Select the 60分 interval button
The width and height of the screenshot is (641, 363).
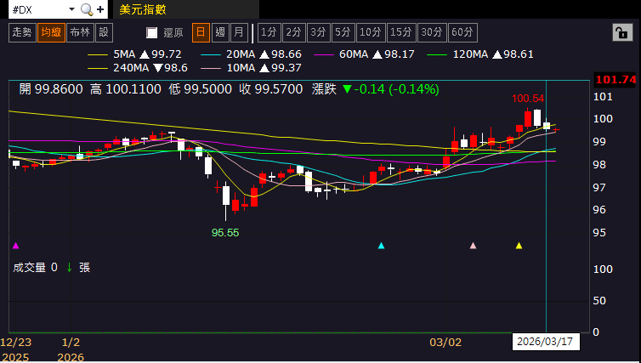click(462, 32)
